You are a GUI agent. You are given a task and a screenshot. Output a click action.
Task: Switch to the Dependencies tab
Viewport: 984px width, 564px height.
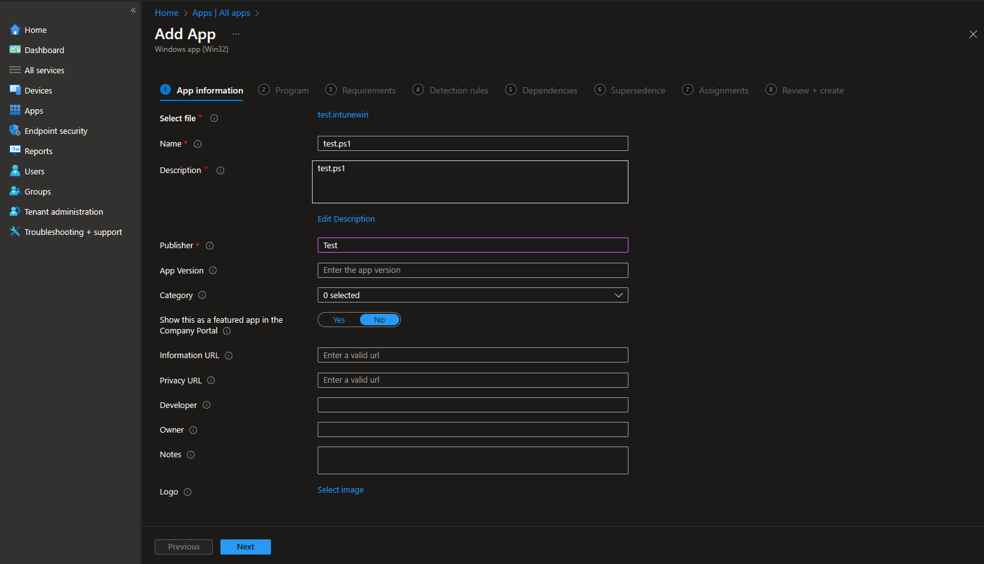click(541, 90)
